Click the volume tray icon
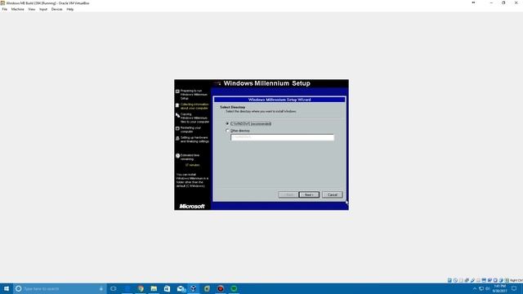The width and height of the screenshot is (523, 294). tap(488, 288)
